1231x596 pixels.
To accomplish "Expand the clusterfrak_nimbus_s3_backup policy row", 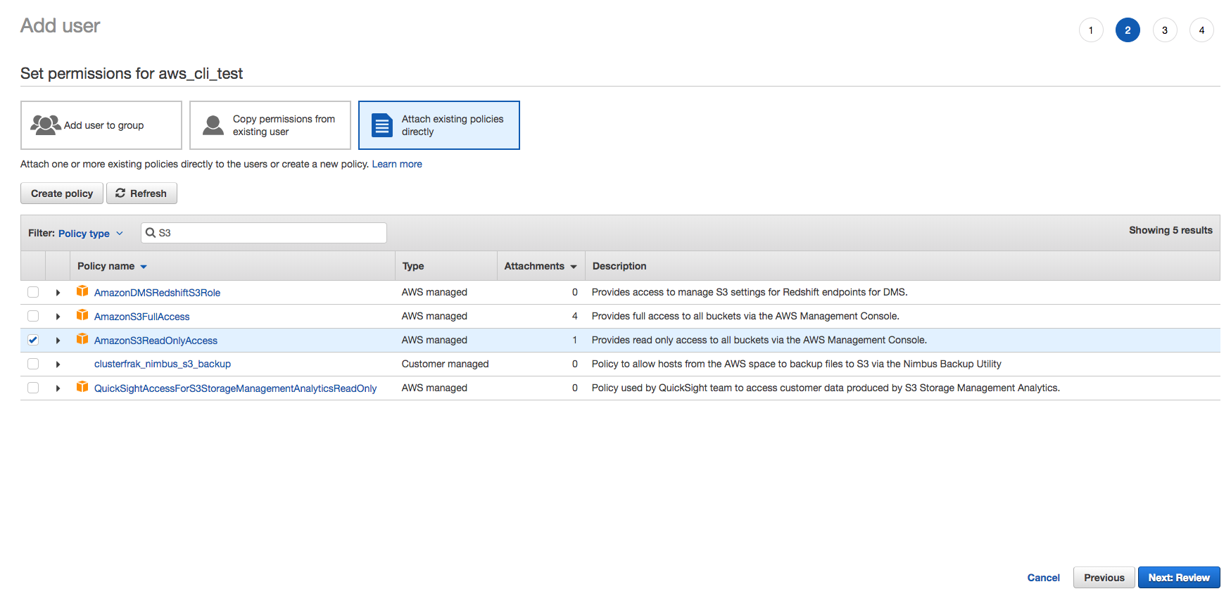I will click(58, 364).
